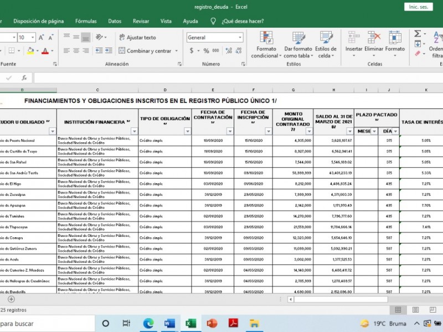Click the Clear eraser icon

[x=418, y=53]
